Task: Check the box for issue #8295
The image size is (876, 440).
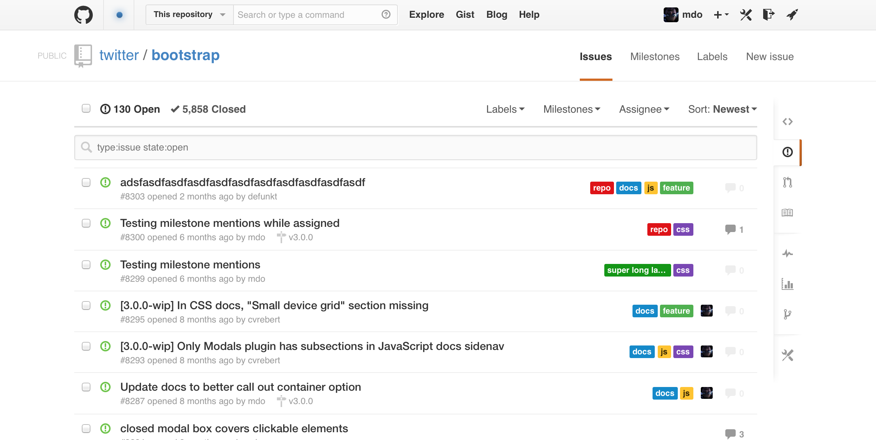Action: [x=86, y=305]
